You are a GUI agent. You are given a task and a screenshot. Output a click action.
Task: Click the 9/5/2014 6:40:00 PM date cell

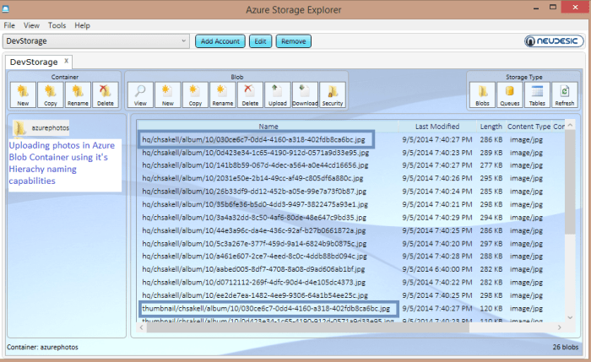[436, 269]
